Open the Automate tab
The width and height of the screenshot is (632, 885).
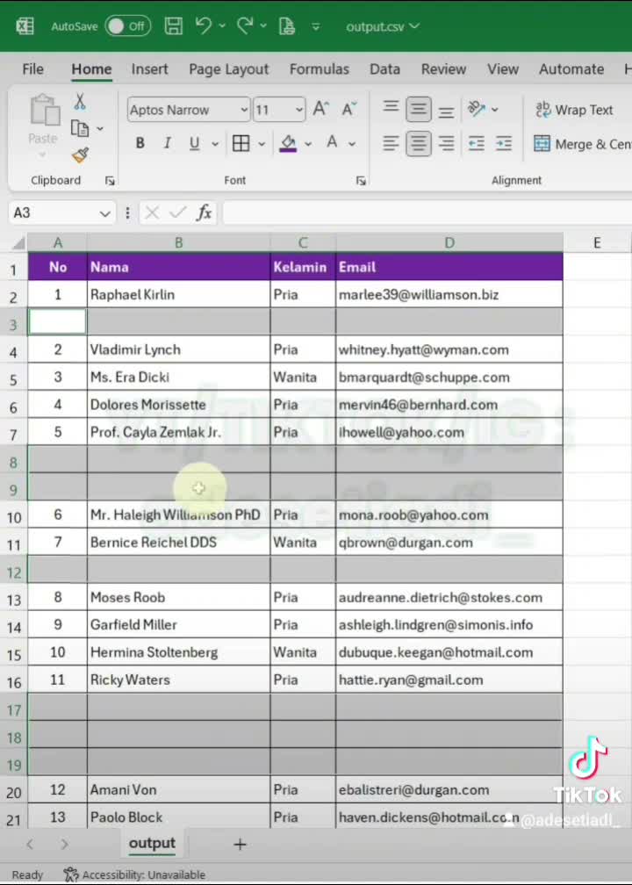(571, 68)
